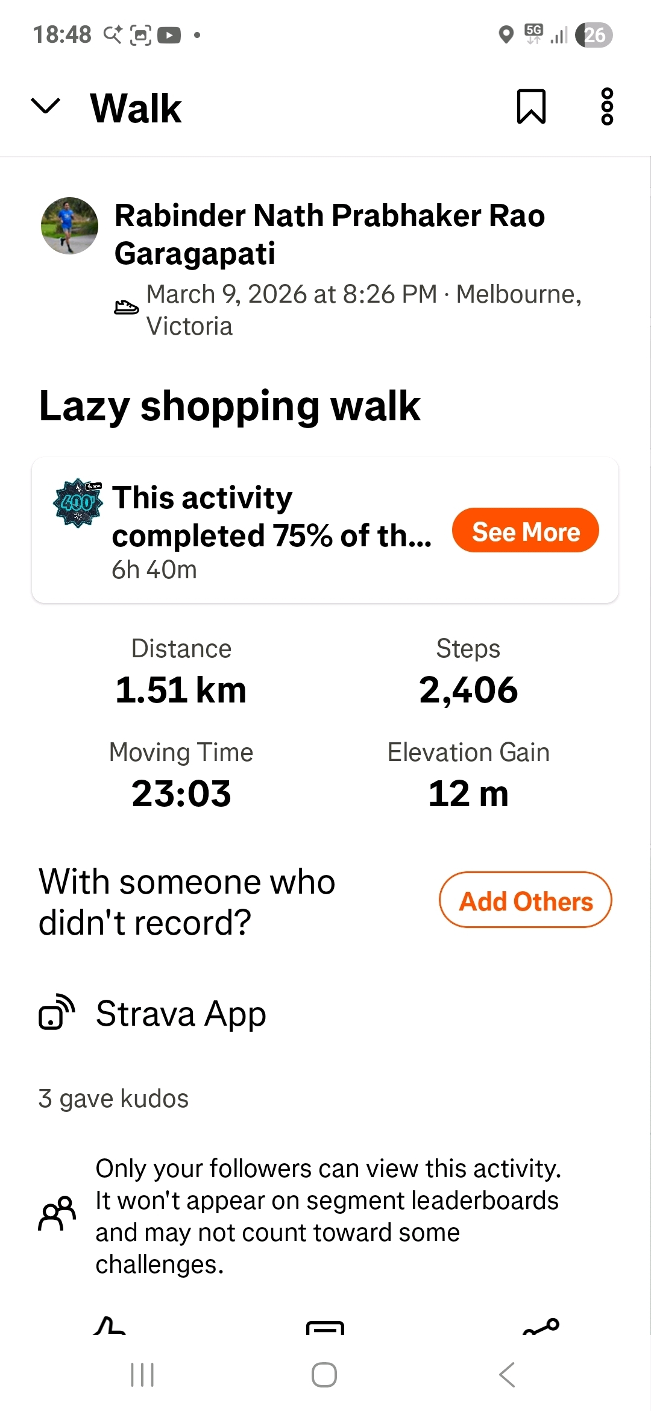Open the three-dot more options menu
651x1411 pixels.
point(607,107)
